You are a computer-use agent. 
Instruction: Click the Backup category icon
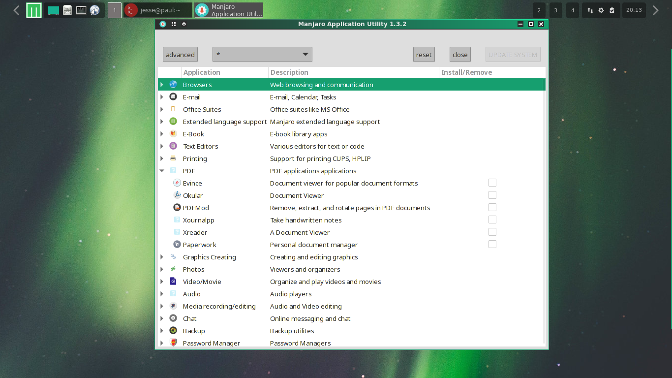173,331
